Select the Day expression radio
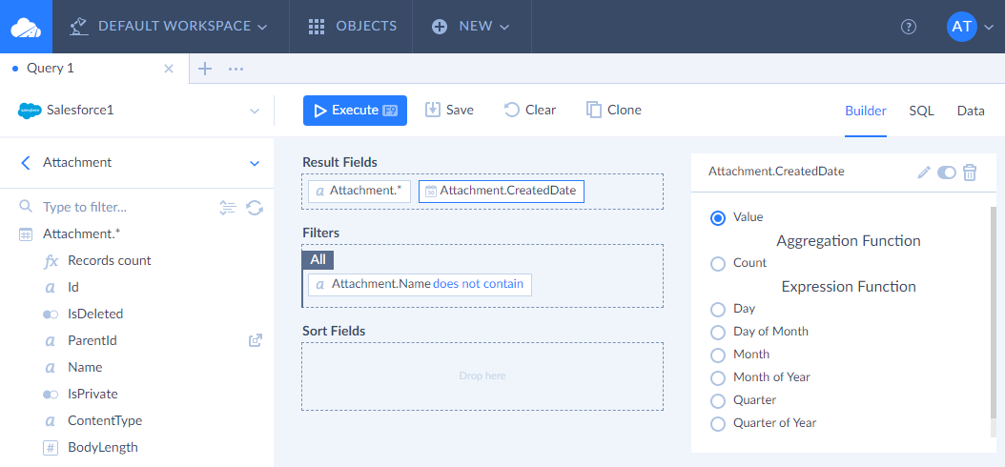Image resolution: width=1005 pixels, height=467 pixels. coord(718,310)
